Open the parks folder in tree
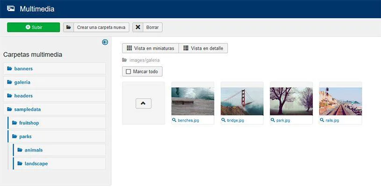The image size is (381, 192). [25, 136]
